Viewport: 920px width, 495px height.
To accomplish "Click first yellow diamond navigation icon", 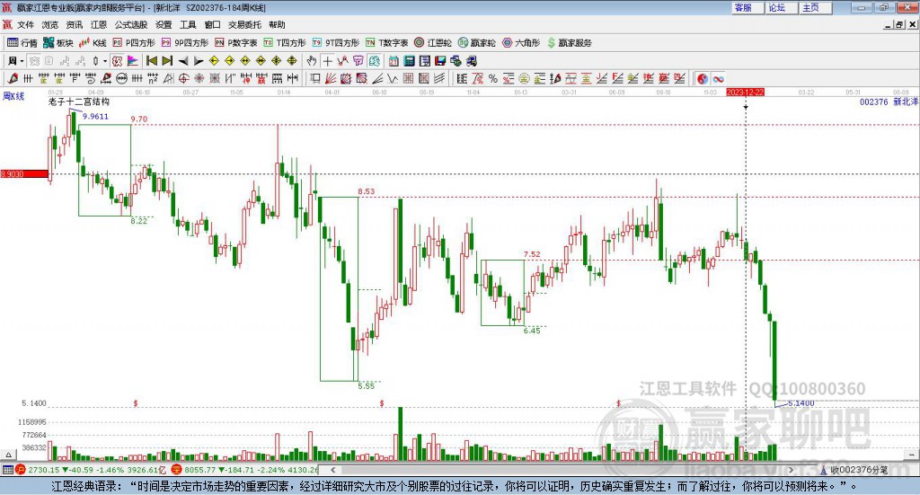I will 214,61.
